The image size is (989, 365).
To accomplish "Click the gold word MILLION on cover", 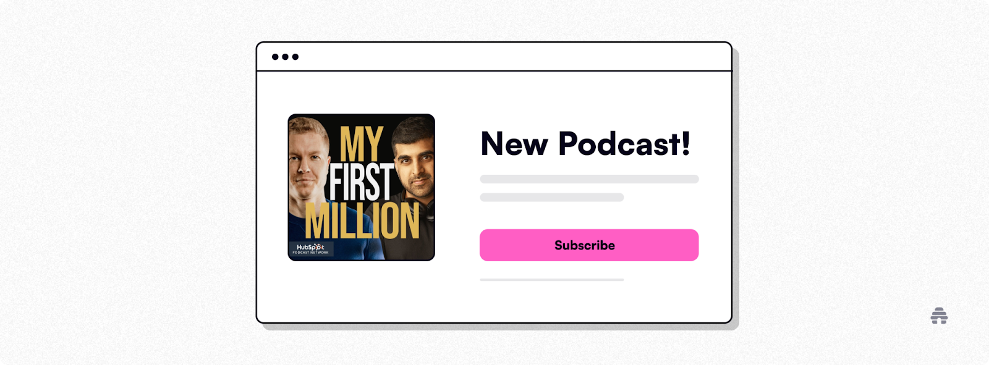I will pyautogui.click(x=362, y=220).
